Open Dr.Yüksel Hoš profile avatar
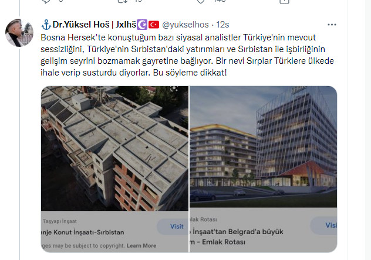Viewport: 371px width, 260px height. pyautogui.click(x=19, y=33)
